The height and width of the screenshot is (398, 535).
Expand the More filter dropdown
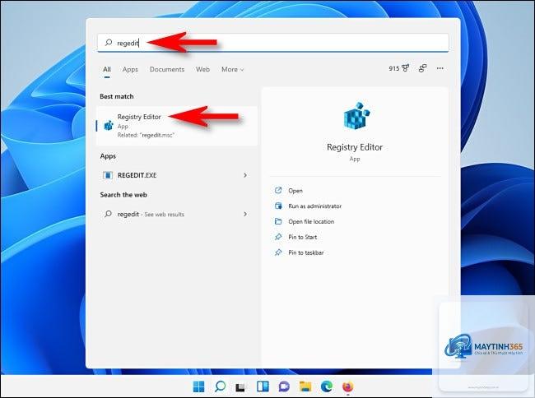point(233,69)
